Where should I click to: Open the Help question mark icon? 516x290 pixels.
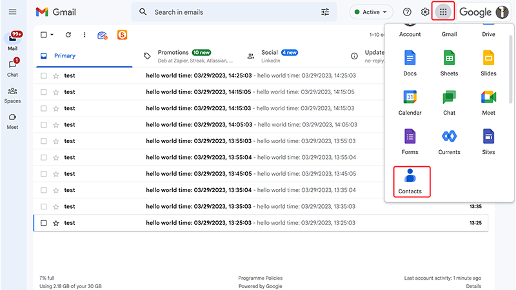click(x=407, y=12)
